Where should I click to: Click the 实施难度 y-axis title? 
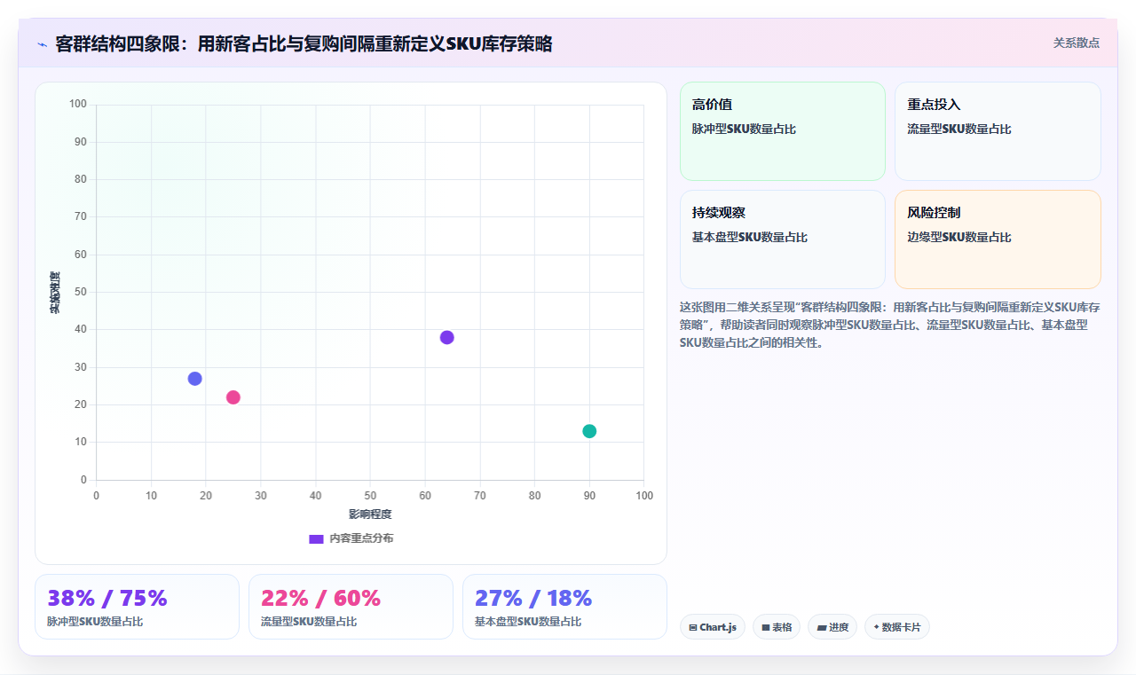click(x=55, y=293)
